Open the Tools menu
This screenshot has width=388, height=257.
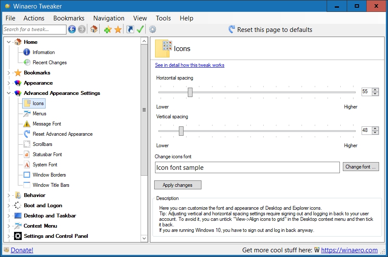(x=163, y=18)
